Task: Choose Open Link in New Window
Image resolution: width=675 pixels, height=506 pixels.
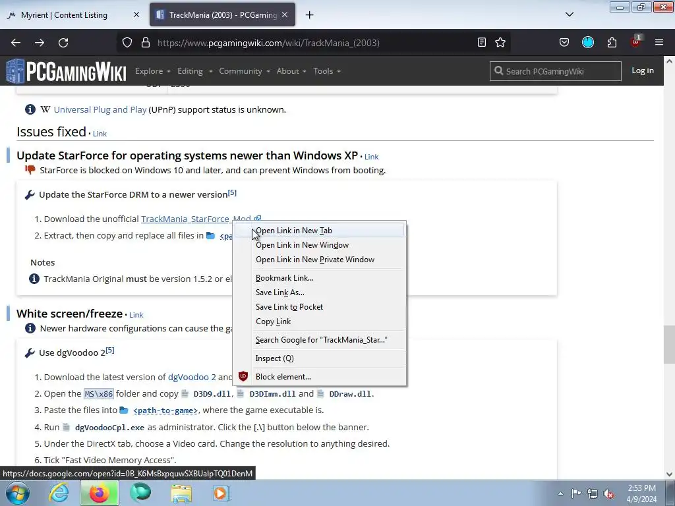Action: tap(320, 245)
